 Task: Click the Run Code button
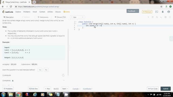click(153, 89)
